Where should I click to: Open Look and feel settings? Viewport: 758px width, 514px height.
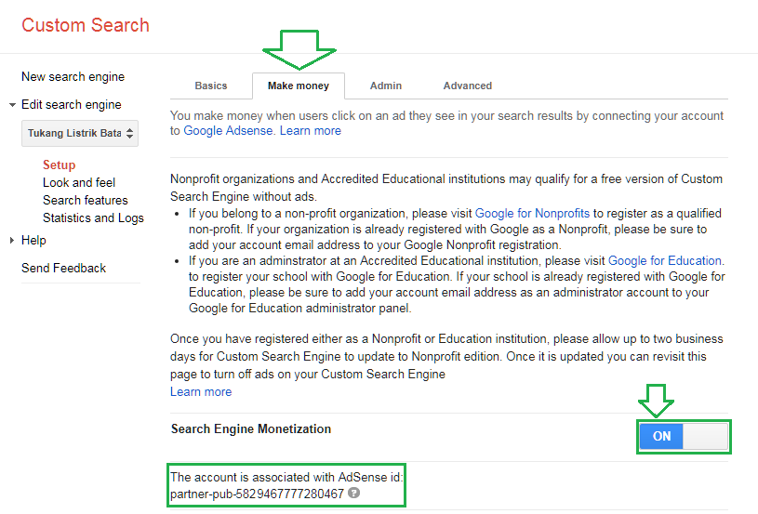[79, 183]
